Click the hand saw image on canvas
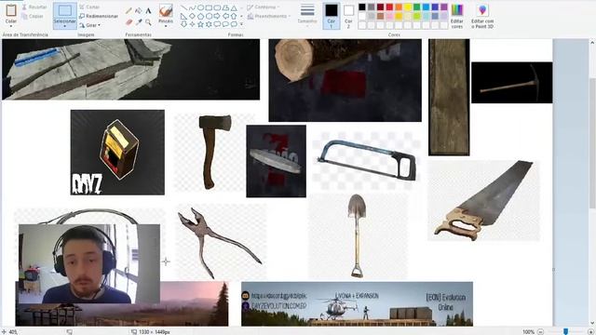 (483, 200)
